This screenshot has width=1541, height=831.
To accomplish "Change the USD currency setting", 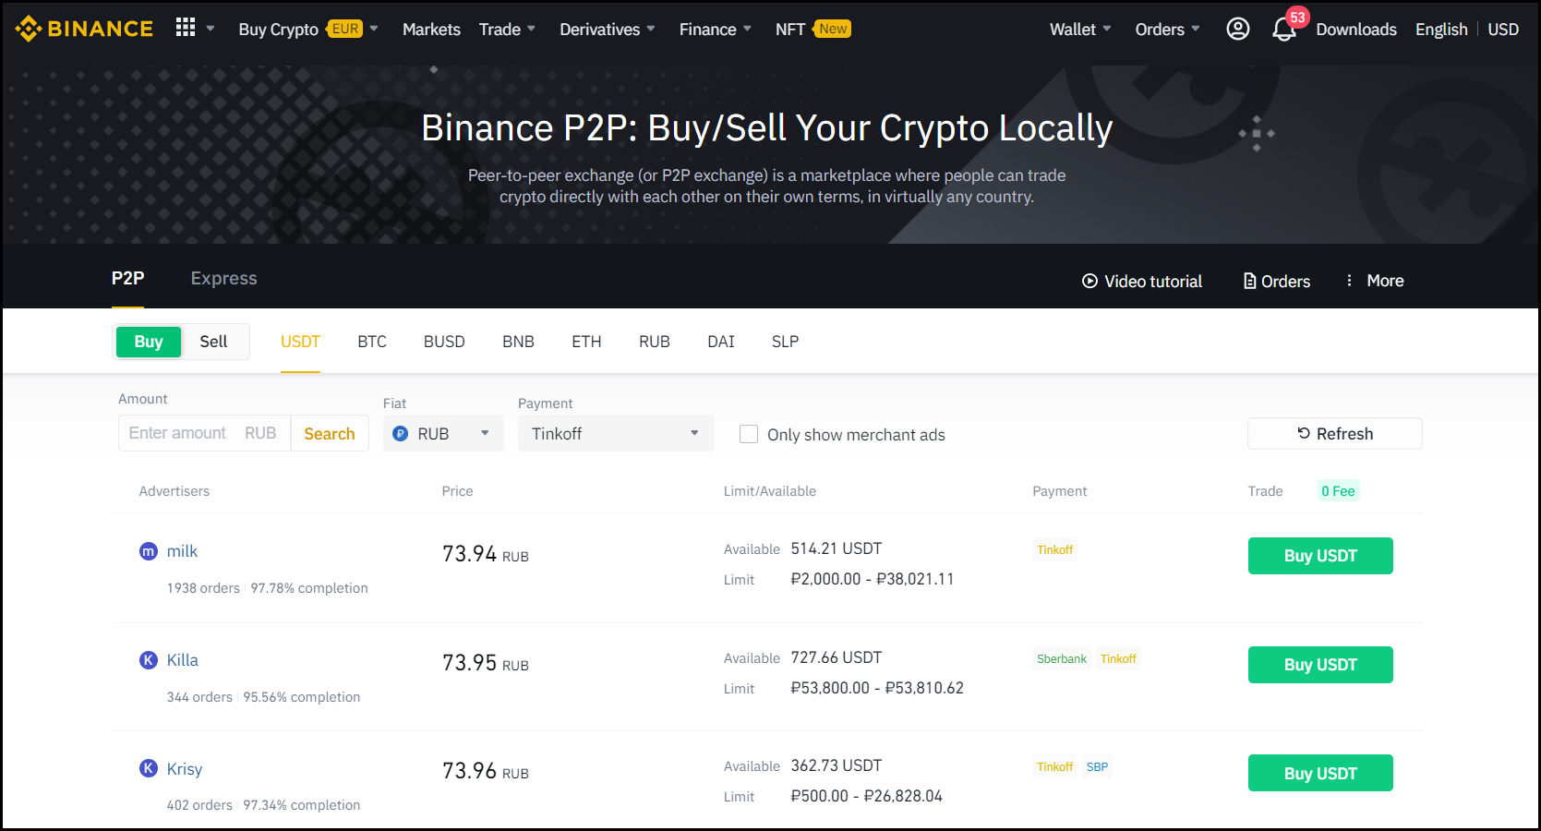I will [x=1502, y=30].
